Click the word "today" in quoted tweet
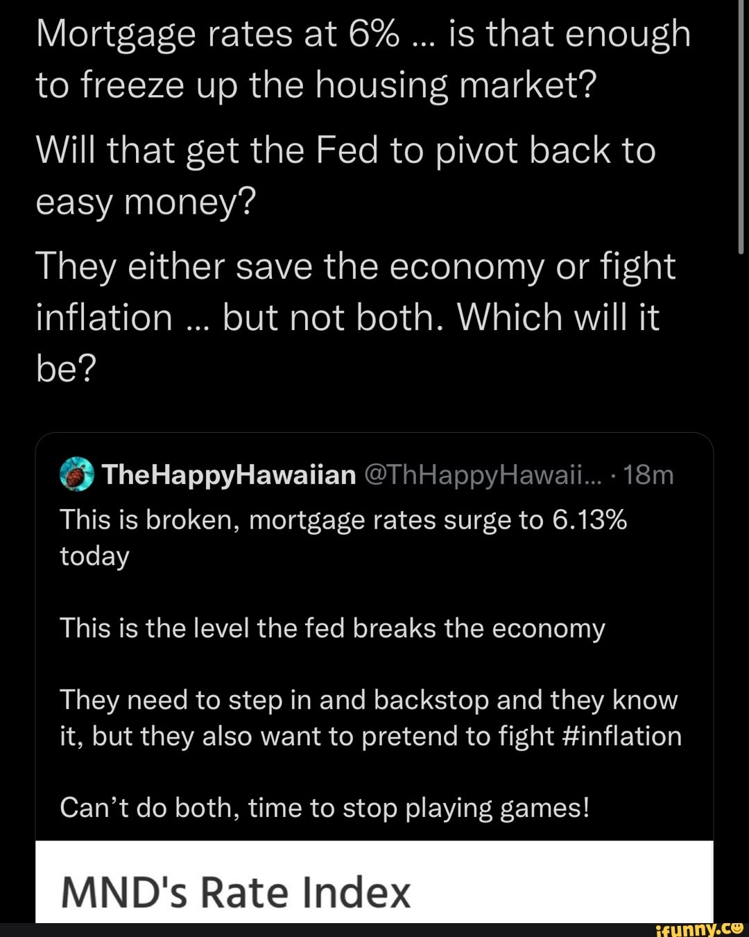 [x=94, y=556]
